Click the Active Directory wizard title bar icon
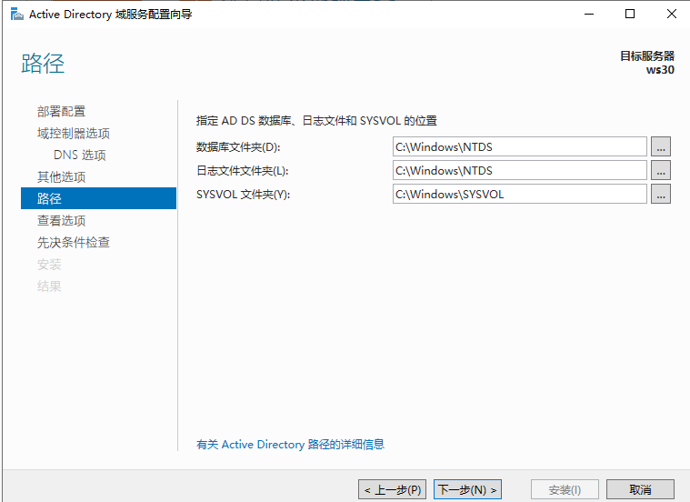This screenshot has width=690, height=502. click(x=16, y=15)
